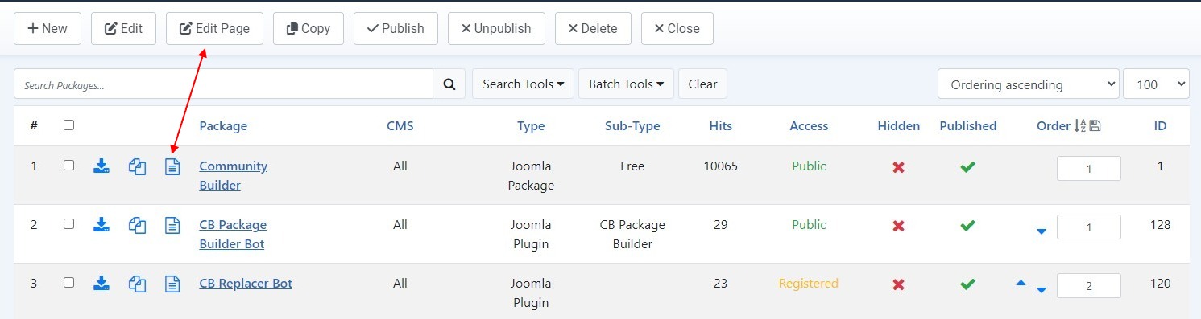
Task: Open the CB Package Builder Bot link
Action: pyautogui.click(x=233, y=234)
